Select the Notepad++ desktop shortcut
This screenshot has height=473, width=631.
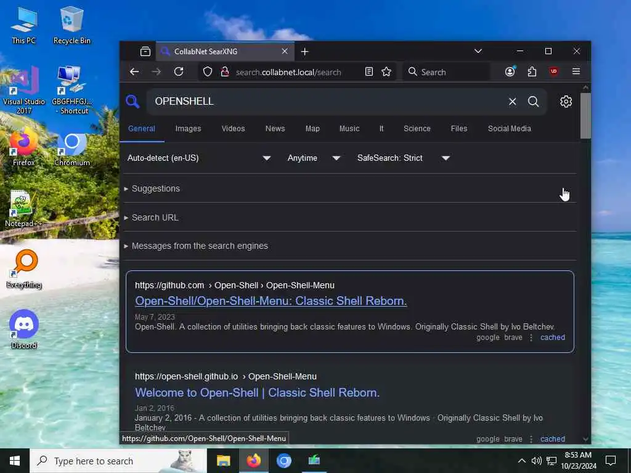pyautogui.click(x=23, y=209)
